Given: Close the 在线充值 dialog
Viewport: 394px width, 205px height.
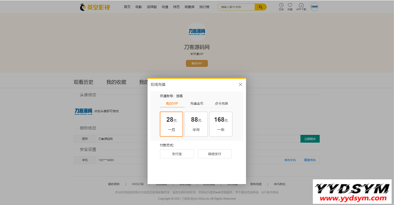Looking at the screenshot, I should pyautogui.click(x=240, y=84).
